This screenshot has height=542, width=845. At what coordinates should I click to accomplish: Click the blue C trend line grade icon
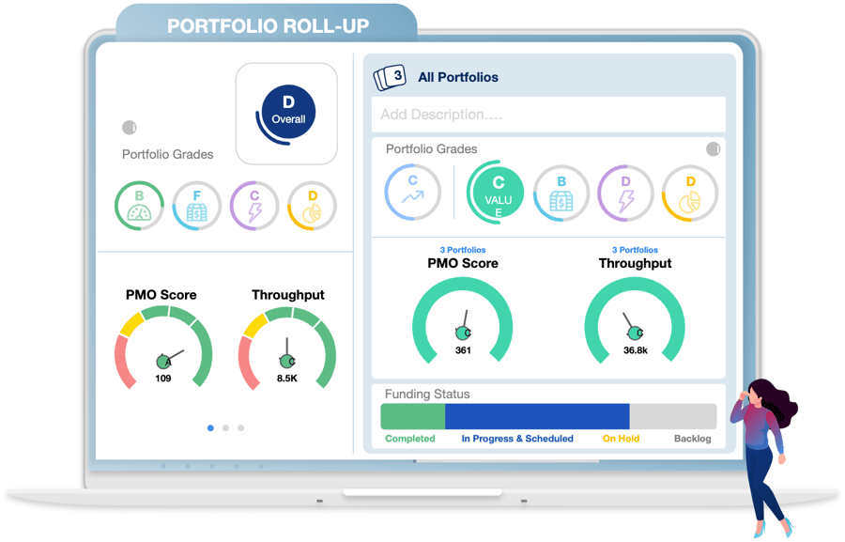coord(412,192)
